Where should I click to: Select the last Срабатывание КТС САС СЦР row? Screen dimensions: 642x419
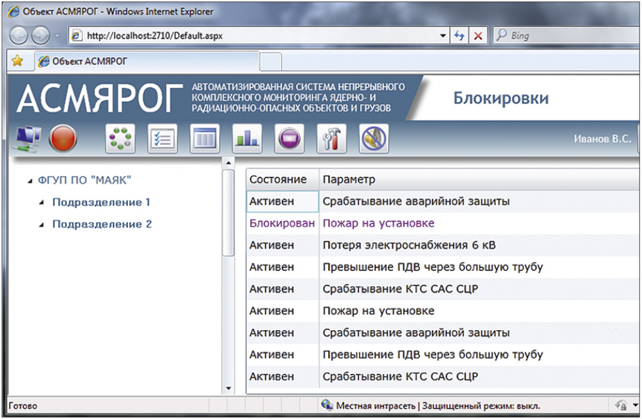click(443, 377)
